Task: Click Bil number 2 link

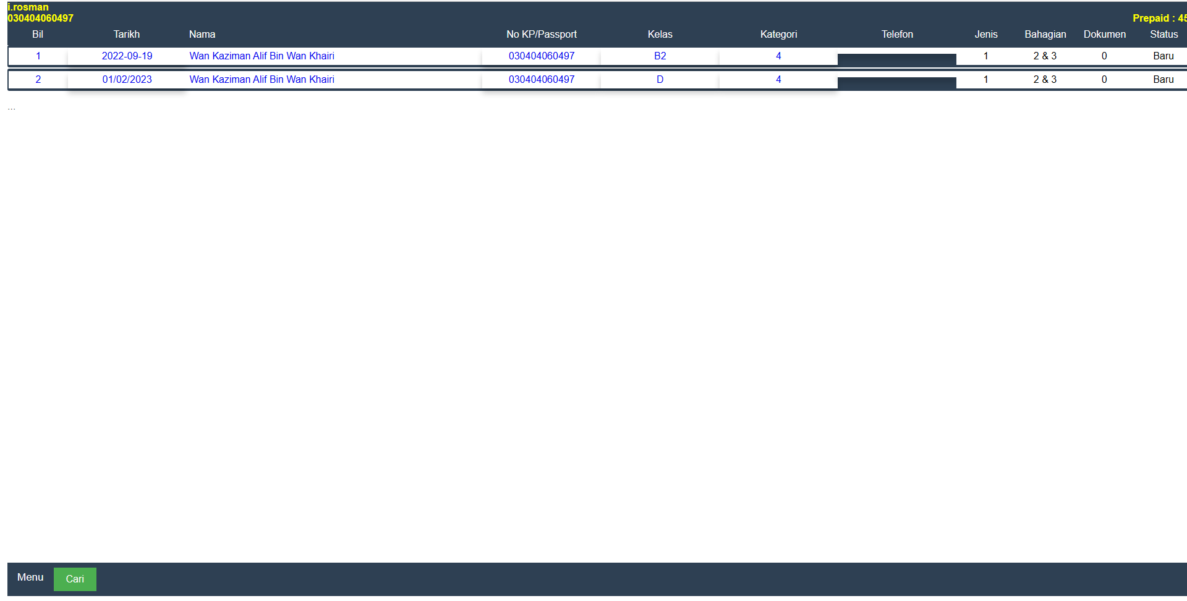Action: (x=38, y=80)
